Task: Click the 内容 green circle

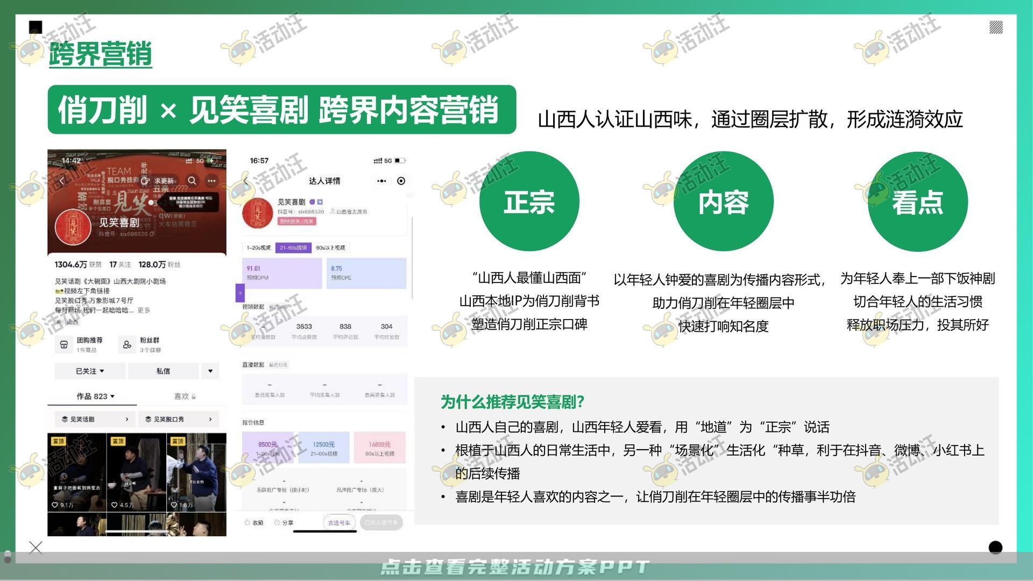Action: (x=723, y=202)
